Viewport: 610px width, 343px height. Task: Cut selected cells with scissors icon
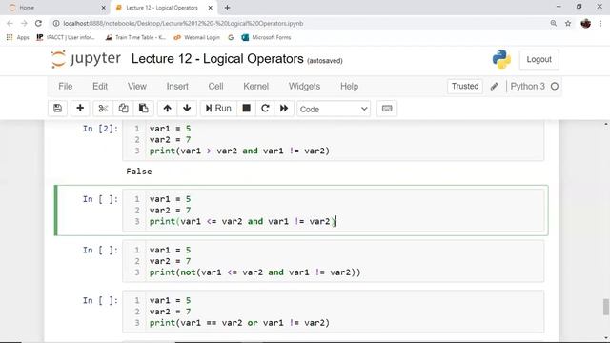[x=103, y=109]
